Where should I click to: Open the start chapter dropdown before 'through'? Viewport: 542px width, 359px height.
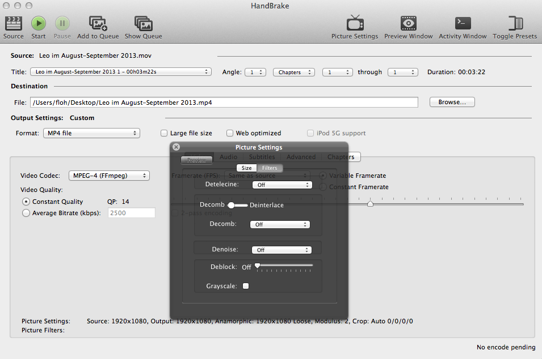[337, 72]
